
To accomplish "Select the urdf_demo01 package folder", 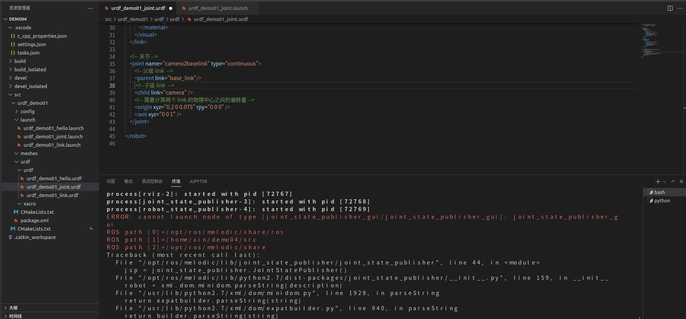I will pyautogui.click(x=32, y=103).
